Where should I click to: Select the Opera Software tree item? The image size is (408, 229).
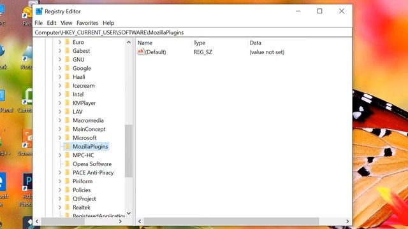pos(92,164)
